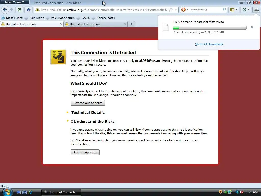
Task: Reload the current page
Action: pyautogui.click(x=19, y=10)
